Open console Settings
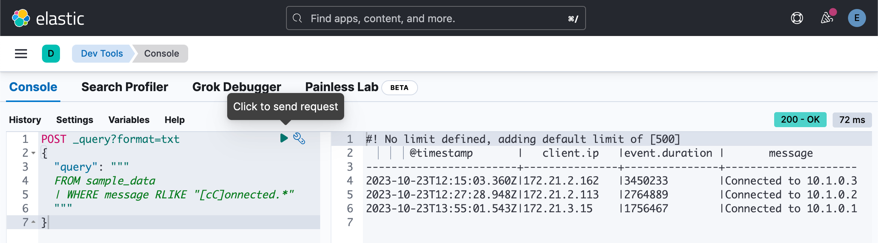The height and width of the screenshot is (243, 878). point(75,120)
